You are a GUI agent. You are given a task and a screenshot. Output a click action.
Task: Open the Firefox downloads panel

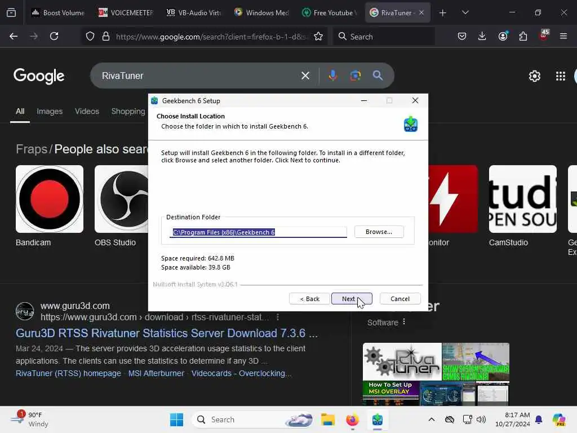click(482, 36)
